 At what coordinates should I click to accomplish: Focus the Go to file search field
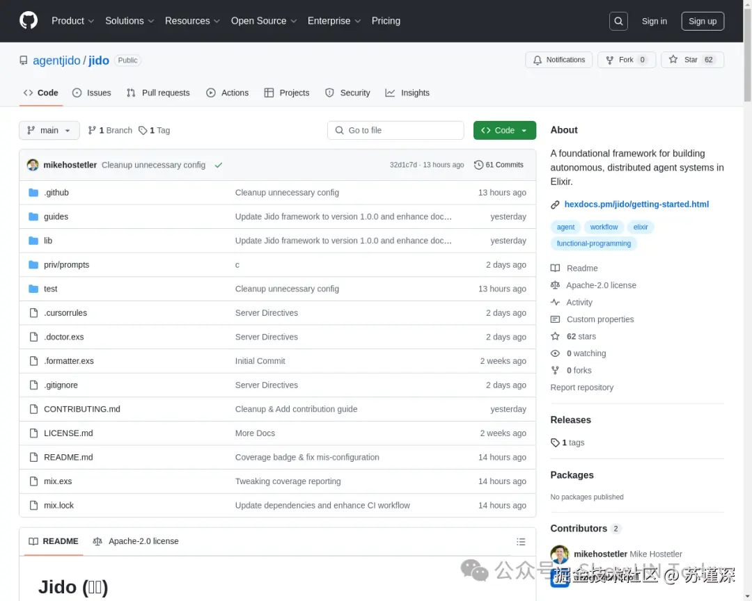click(395, 130)
